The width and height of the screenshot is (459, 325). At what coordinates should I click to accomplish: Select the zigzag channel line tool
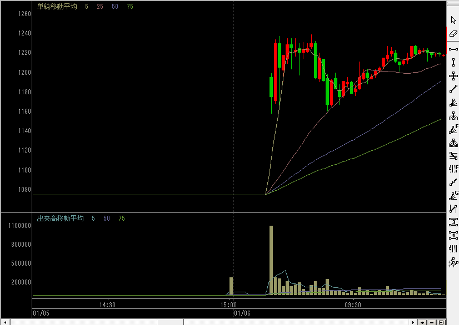(453, 209)
